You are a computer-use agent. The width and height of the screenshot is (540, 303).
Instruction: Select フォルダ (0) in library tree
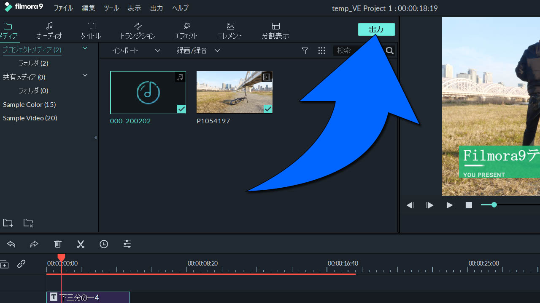tap(33, 90)
